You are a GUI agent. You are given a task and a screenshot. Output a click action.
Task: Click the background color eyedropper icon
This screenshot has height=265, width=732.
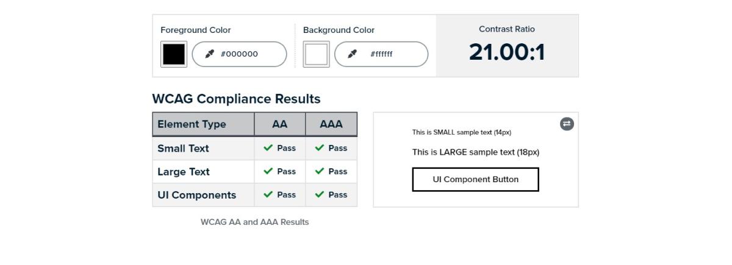point(352,54)
